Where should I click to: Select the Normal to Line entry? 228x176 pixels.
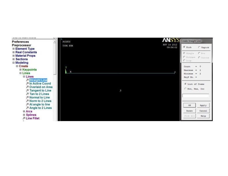point(39,97)
